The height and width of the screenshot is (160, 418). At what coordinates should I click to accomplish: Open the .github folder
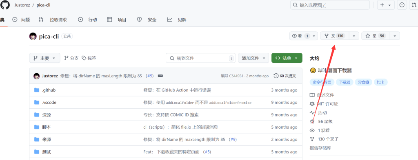(x=49, y=90)
